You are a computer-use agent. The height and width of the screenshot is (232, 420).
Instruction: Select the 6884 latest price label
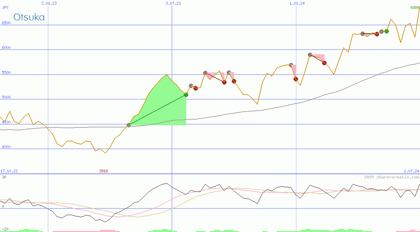tap(415, 7)
